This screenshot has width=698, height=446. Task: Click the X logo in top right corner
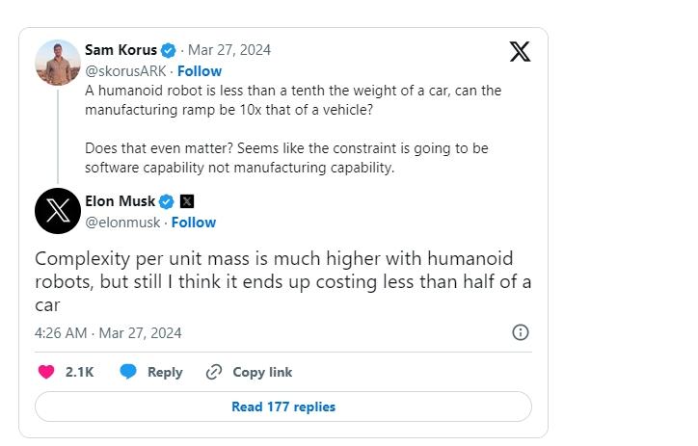pos(520,52)
